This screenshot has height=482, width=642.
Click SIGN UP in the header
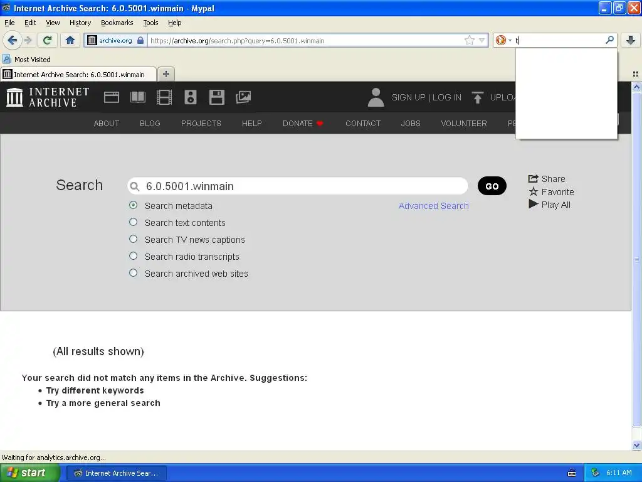click(408, 97)
